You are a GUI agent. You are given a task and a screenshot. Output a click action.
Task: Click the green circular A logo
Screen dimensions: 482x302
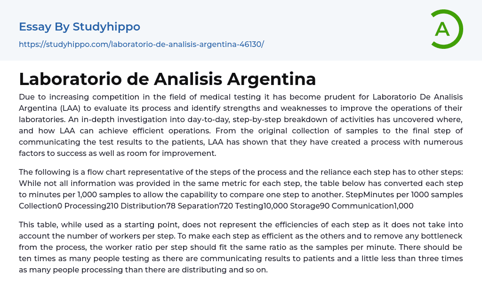click(x=446, y=29)
